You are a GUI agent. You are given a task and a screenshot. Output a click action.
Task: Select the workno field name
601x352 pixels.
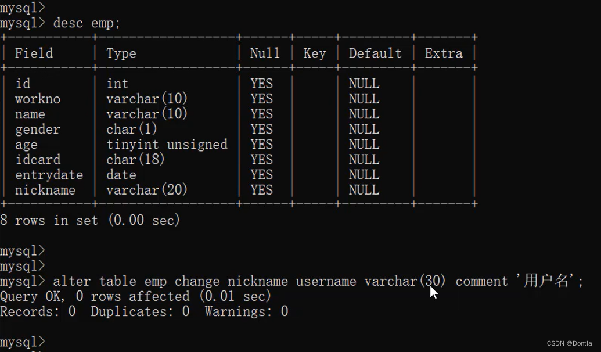pos(38,99)
